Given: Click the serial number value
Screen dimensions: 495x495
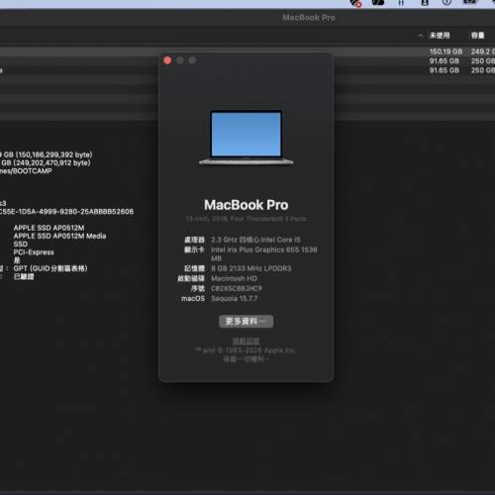Looking at the screenshot, I should pos(237,288).
